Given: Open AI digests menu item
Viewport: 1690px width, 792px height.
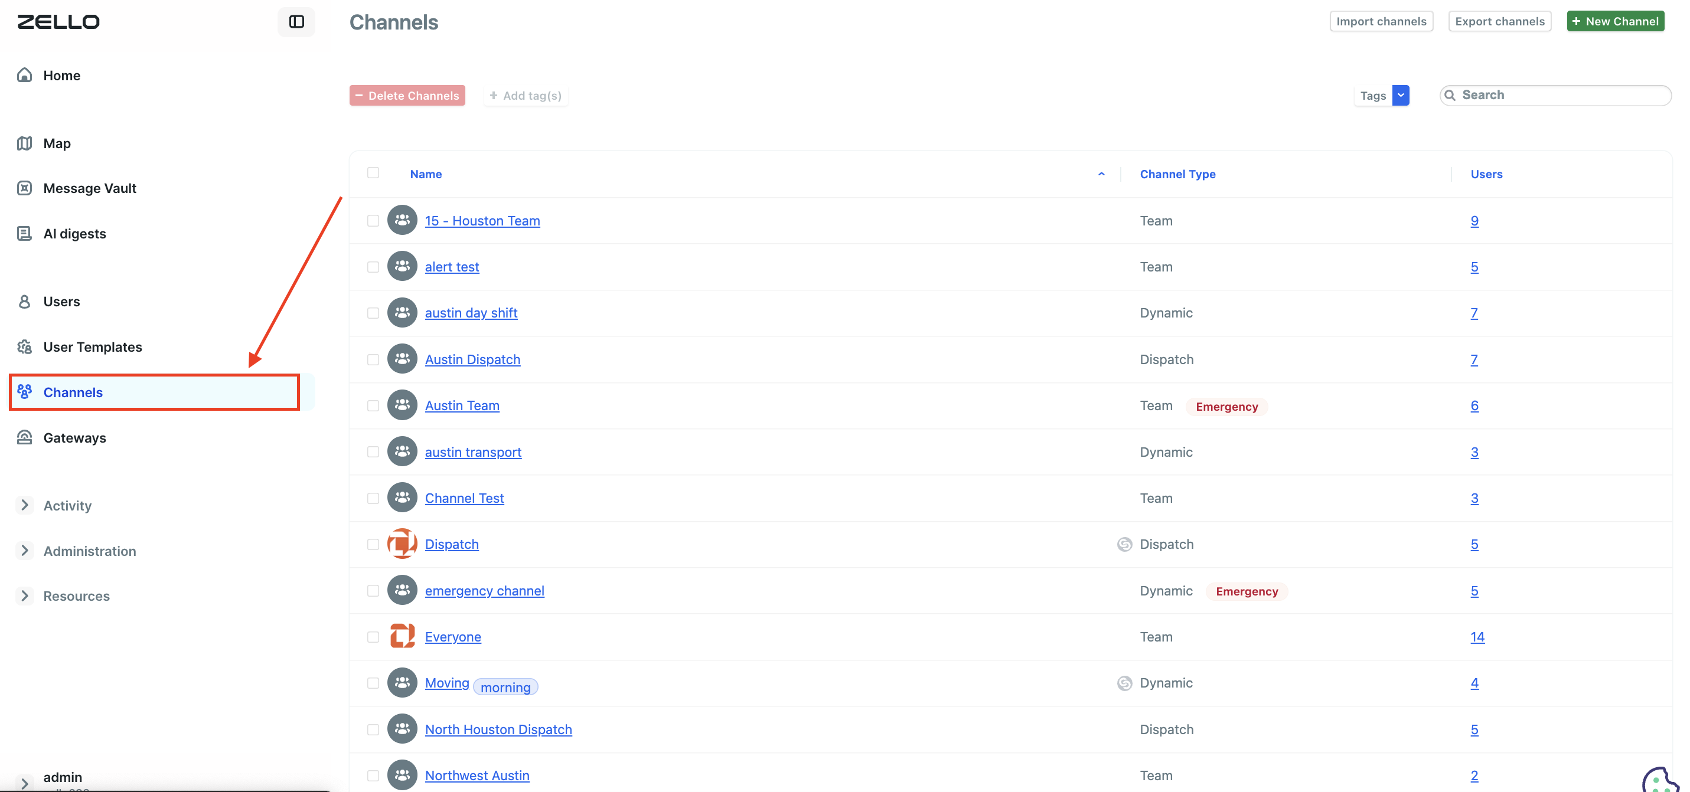Looking at the screenshot, I should tap(75, 234).
